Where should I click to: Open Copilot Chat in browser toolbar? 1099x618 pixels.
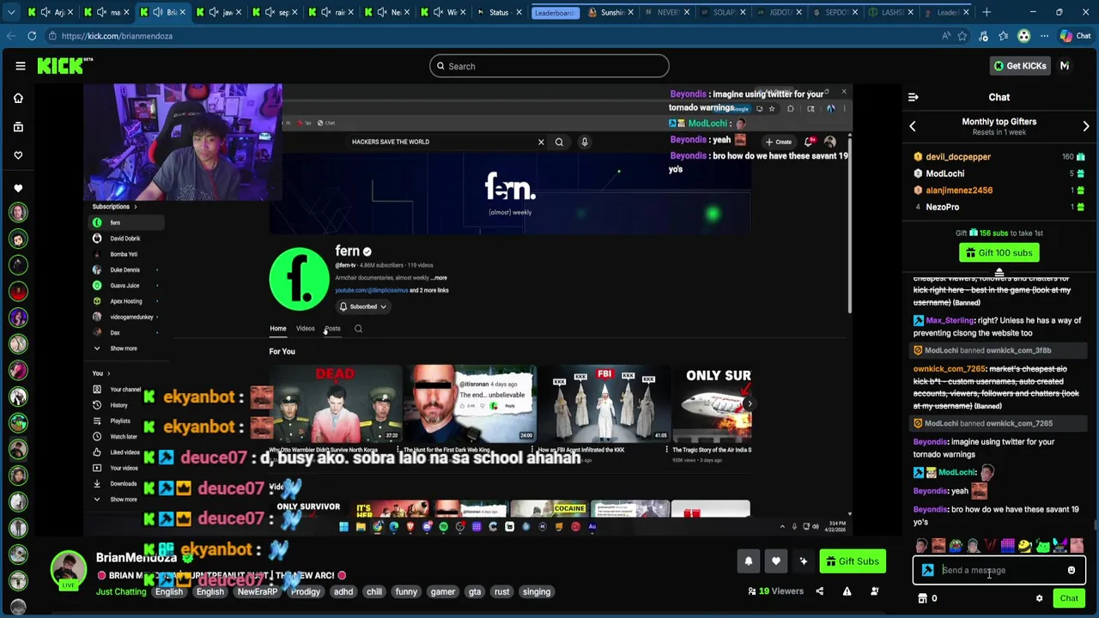1074,36
